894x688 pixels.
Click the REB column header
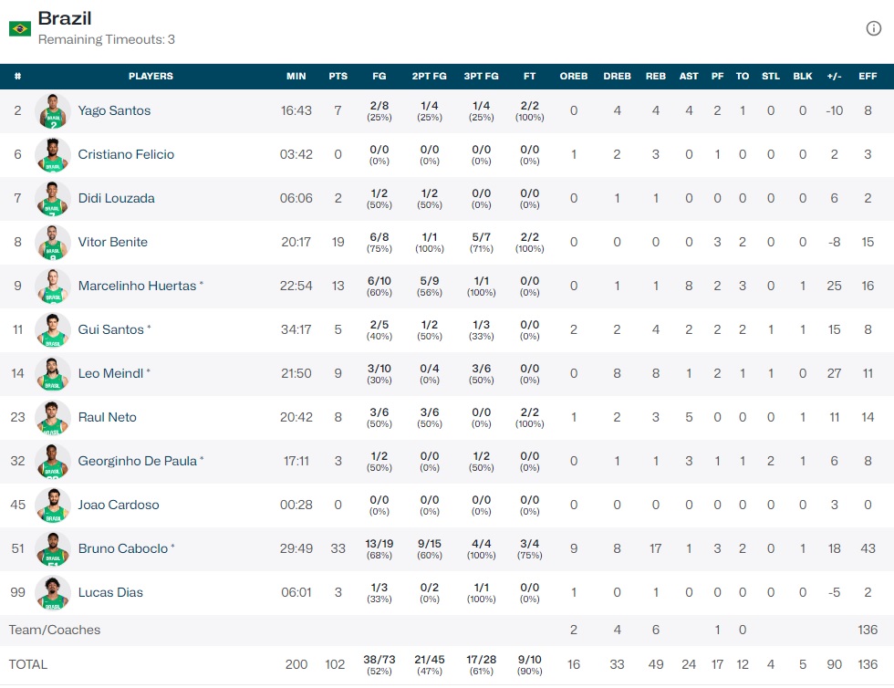655,77
